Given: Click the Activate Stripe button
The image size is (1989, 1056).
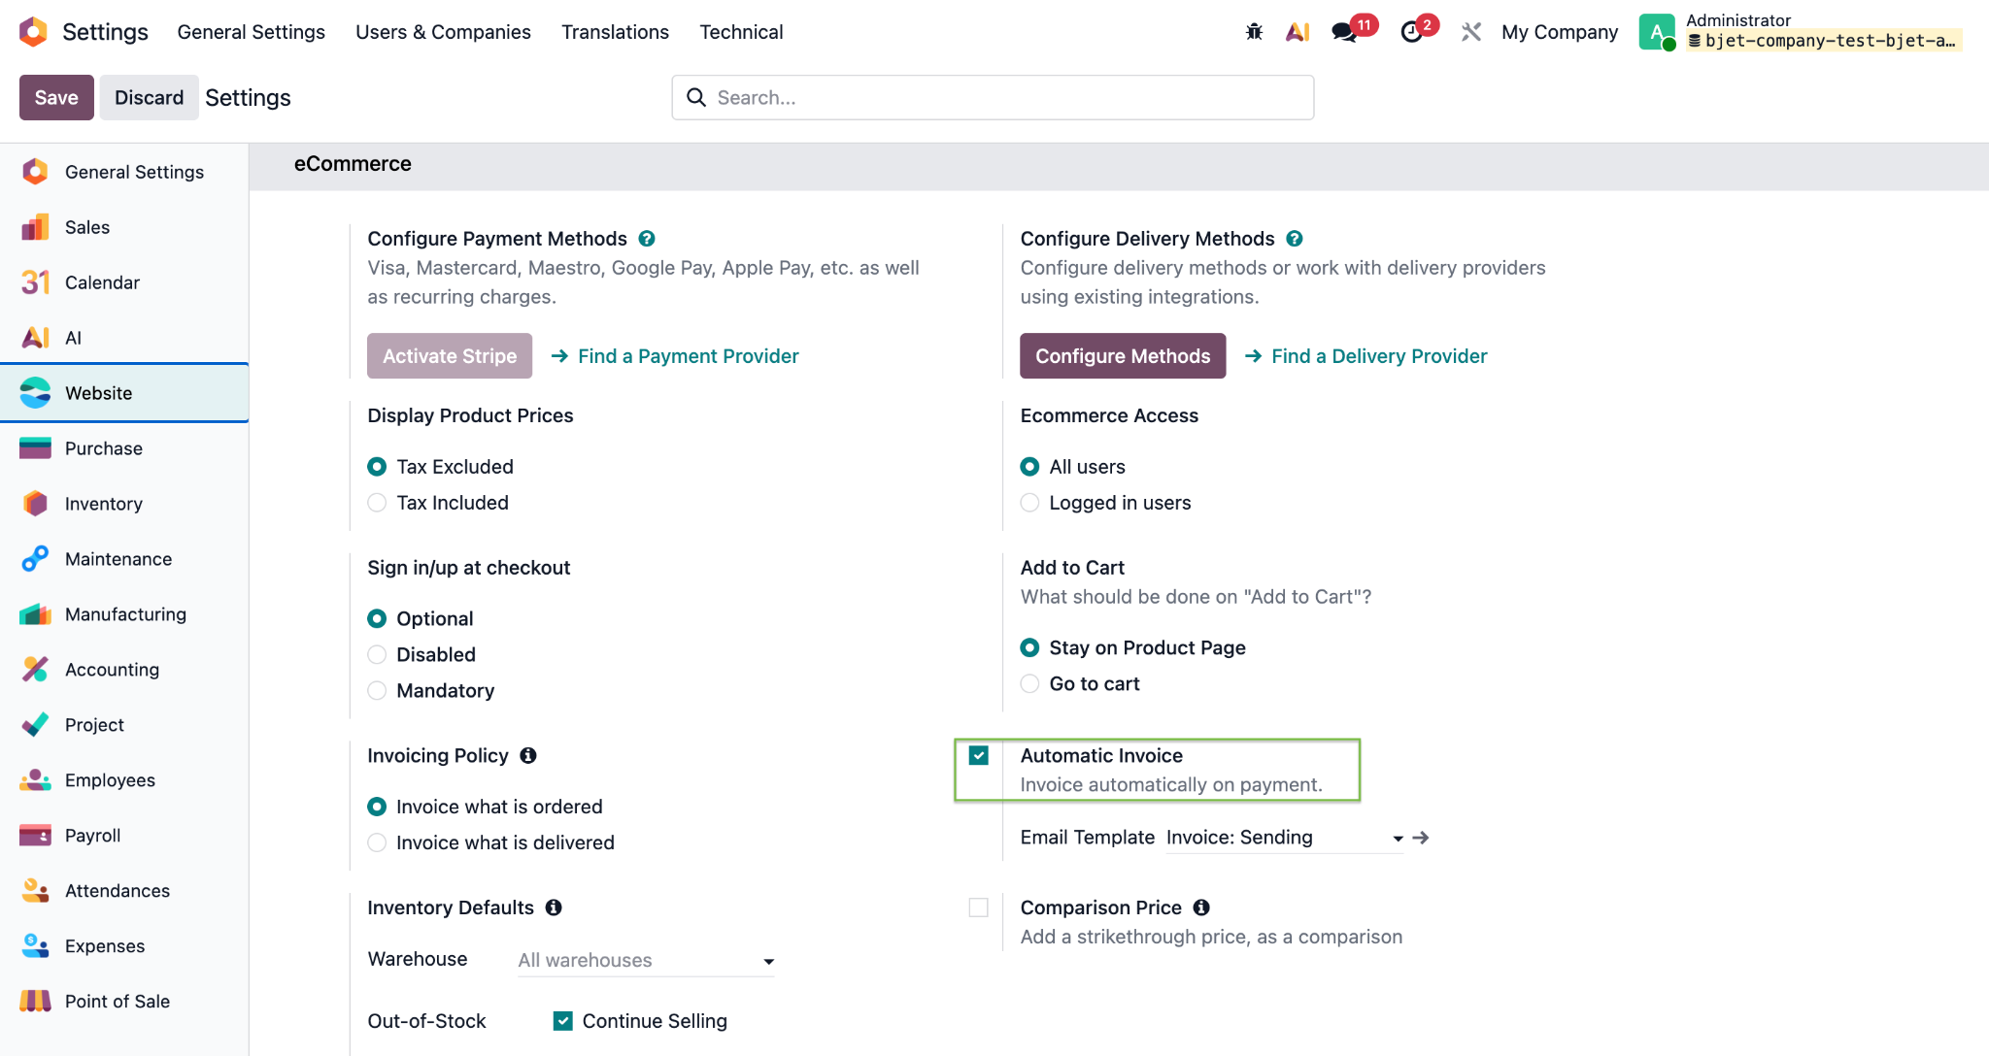Looking at the screenshot, I should [x=450, y=356].
